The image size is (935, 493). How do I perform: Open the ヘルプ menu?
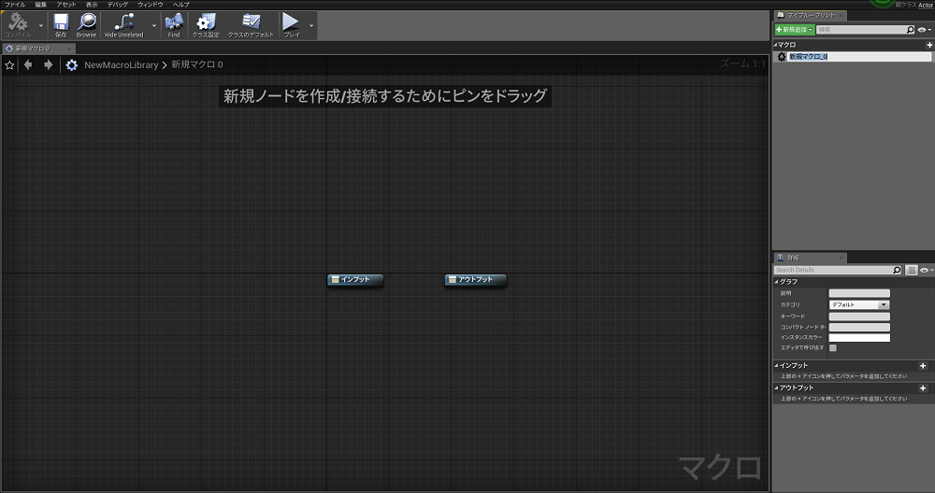point(180,4)
